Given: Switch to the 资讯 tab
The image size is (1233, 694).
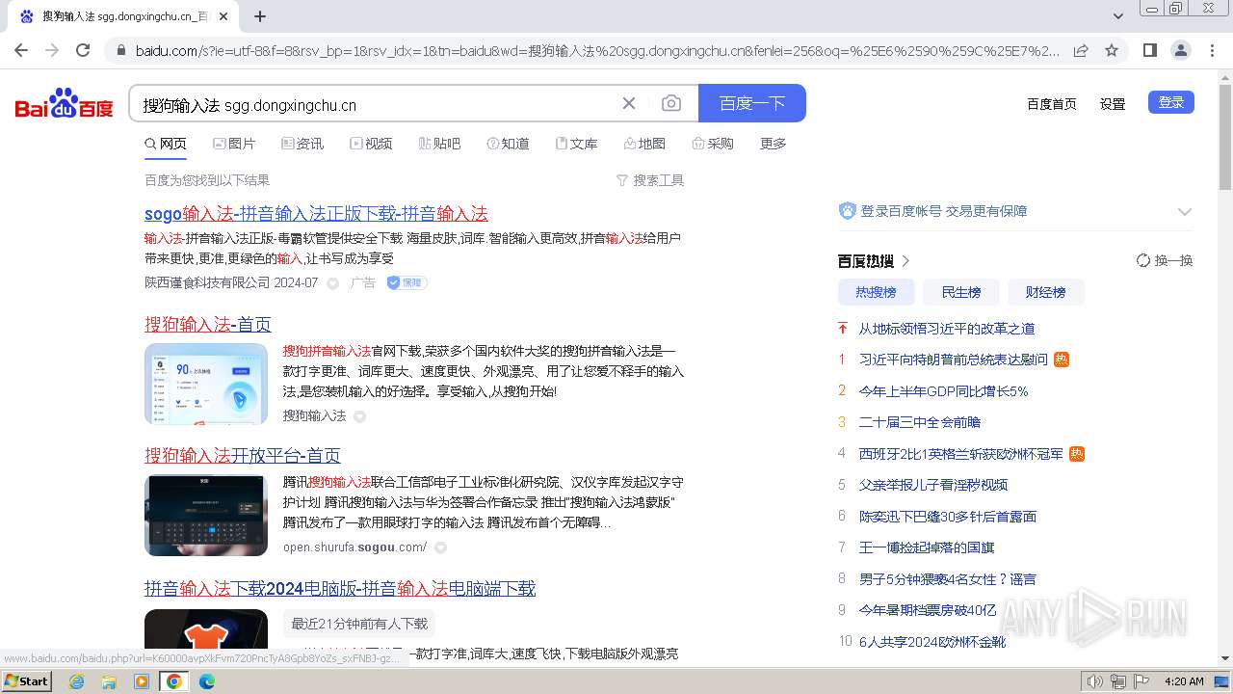Looking at the screenshot, I should click(x=302, y=144).
